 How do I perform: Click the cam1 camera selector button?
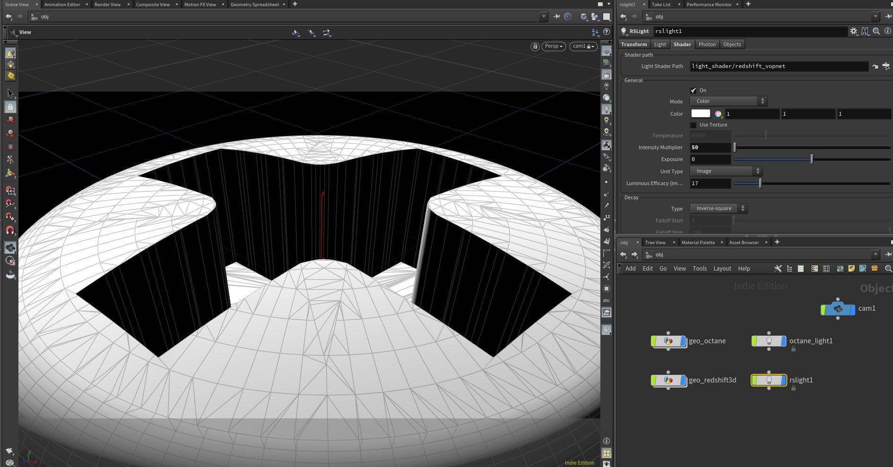point(583,46)
